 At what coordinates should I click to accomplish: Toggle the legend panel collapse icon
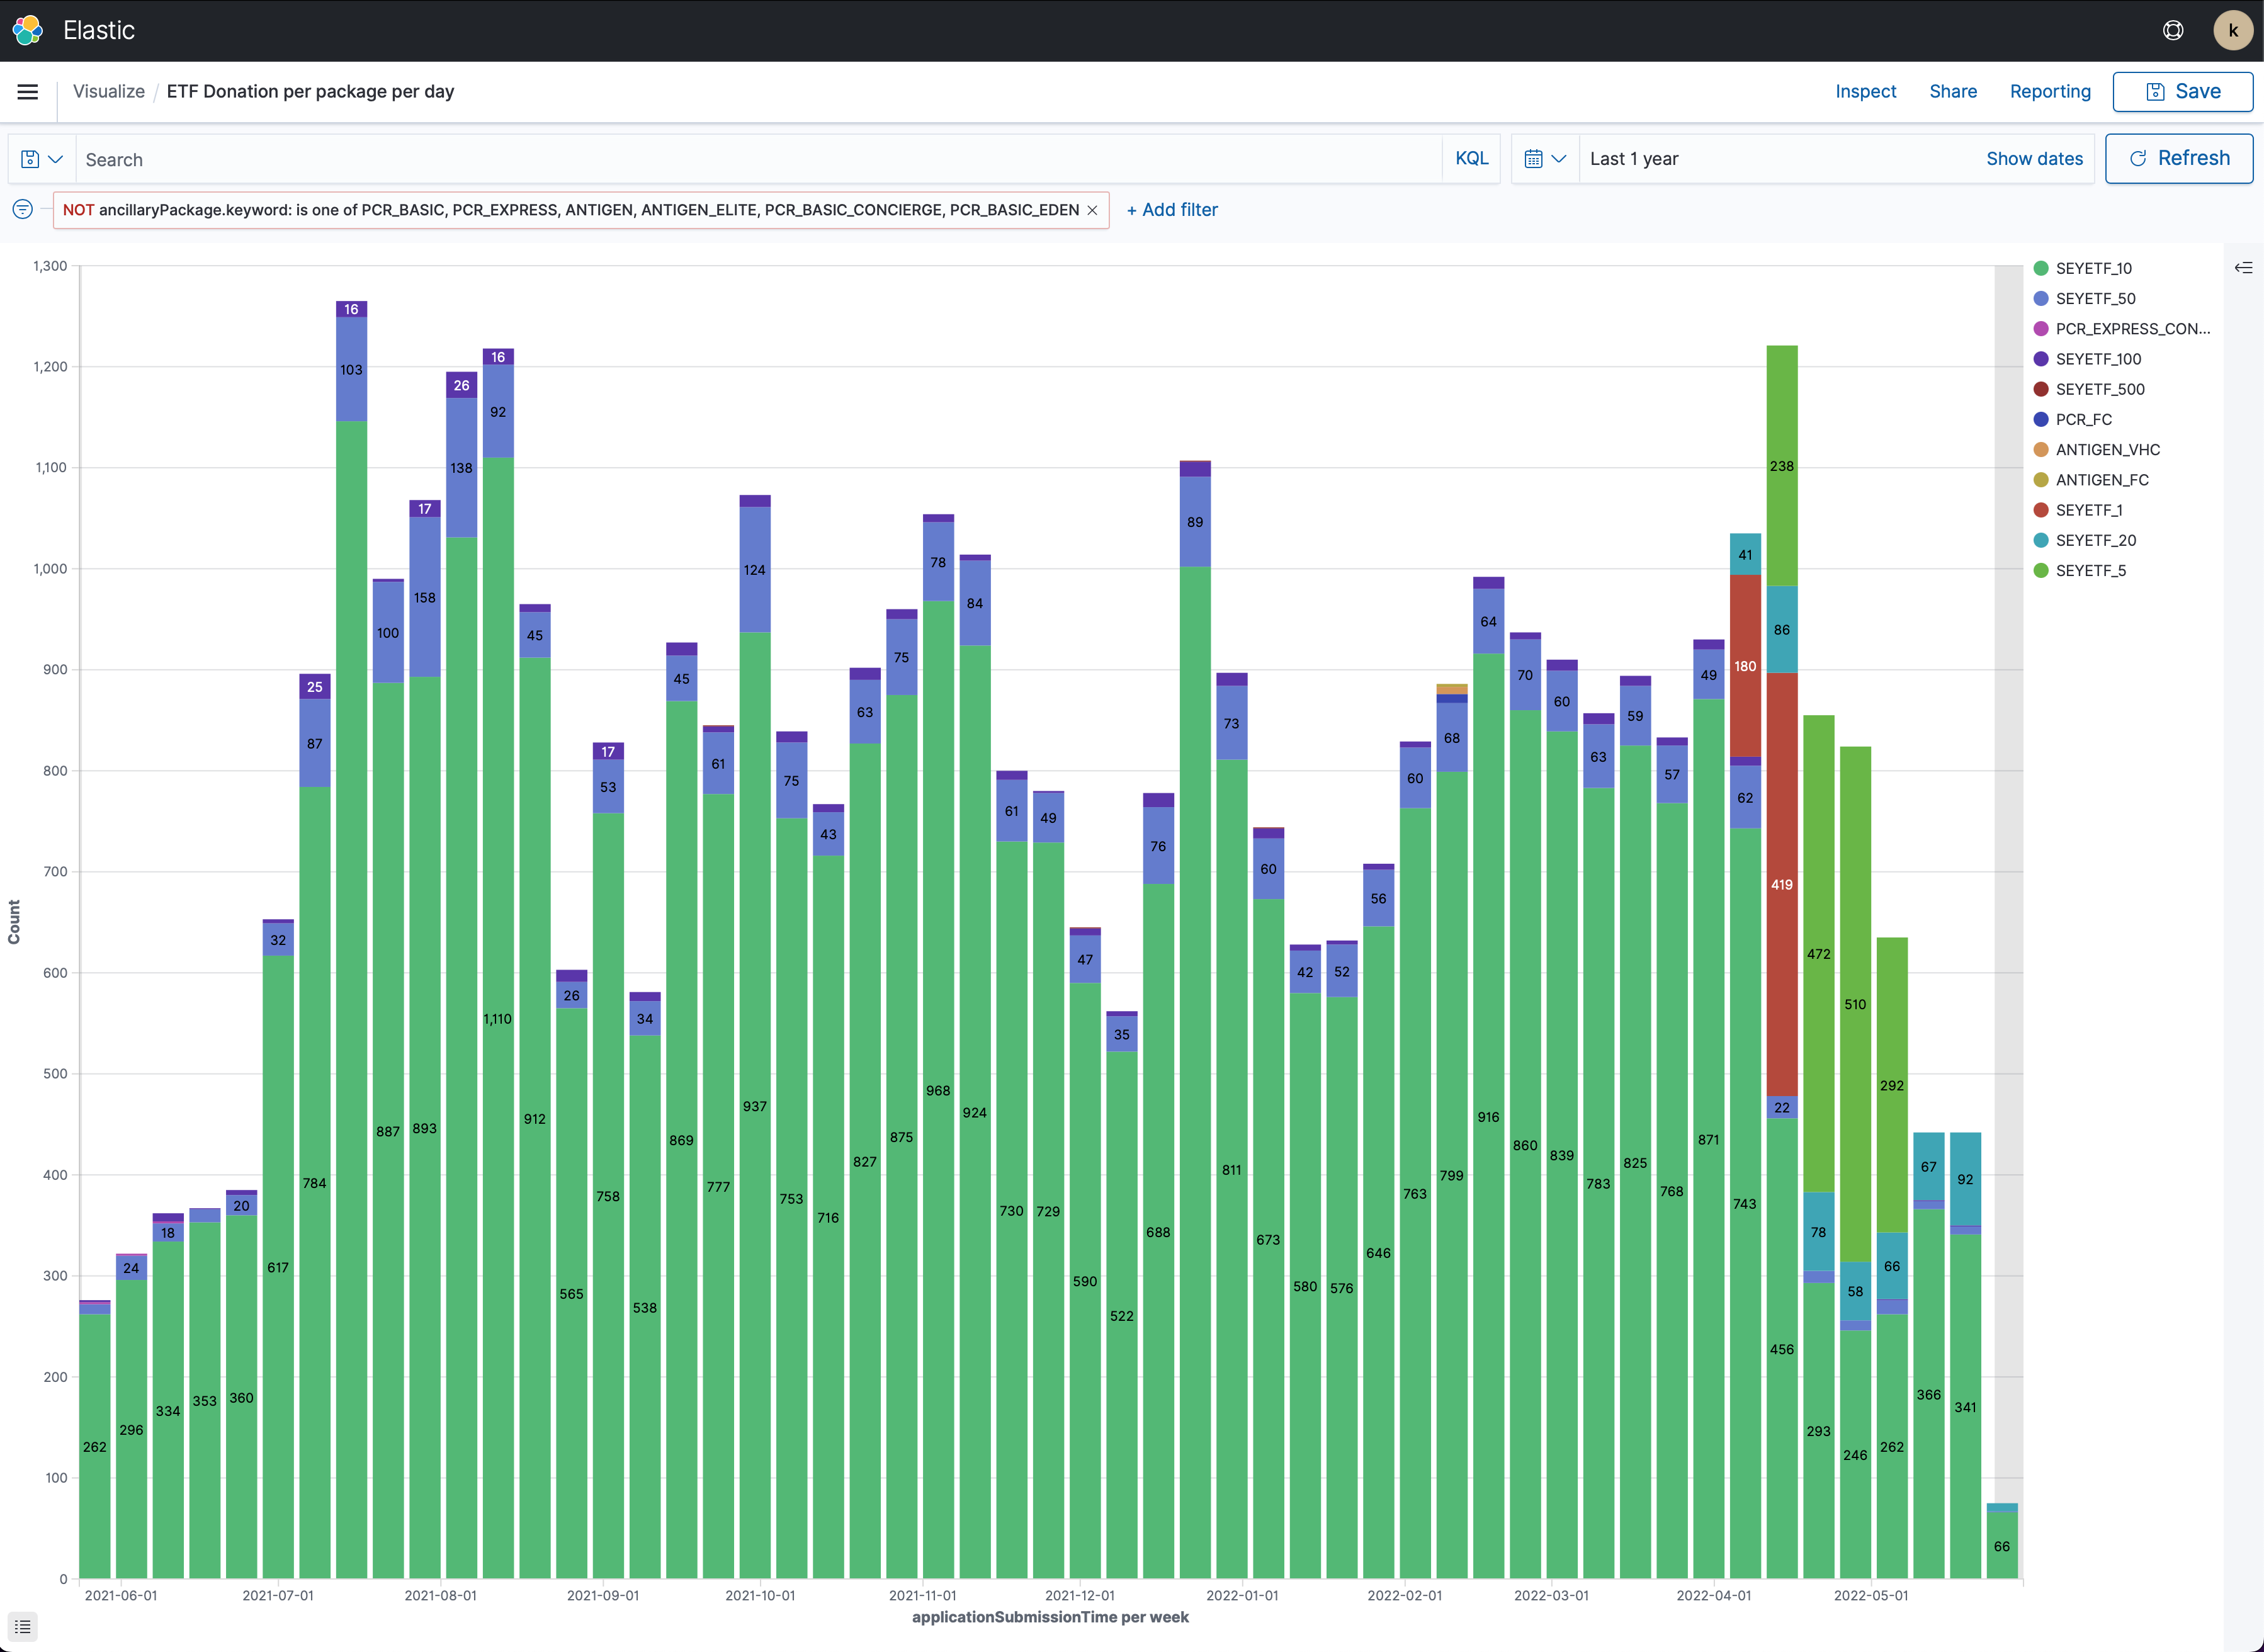point(2243,267)
